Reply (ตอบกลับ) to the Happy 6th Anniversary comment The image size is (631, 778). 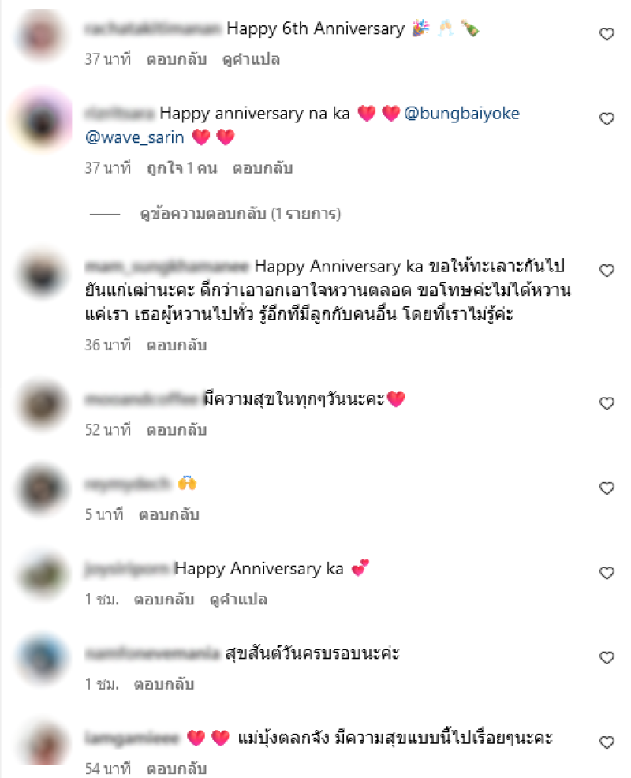[x=177, y=59]
